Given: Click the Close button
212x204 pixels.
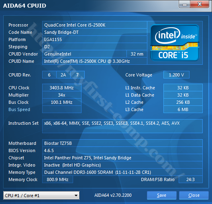Looking at the screenshot, I should pos(194,195).
